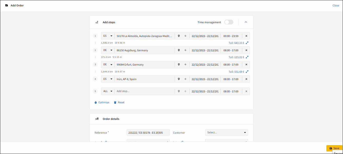
Task: Click the Close link at top right
Action: point(336,5)
